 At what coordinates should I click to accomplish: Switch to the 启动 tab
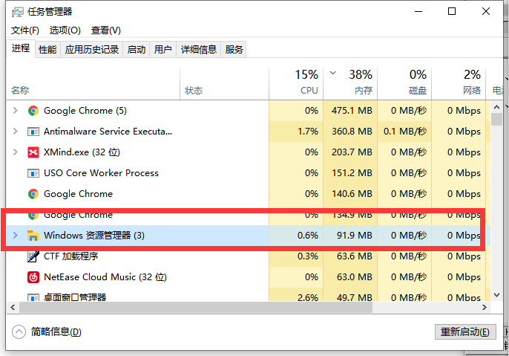(x=137, y=49)
